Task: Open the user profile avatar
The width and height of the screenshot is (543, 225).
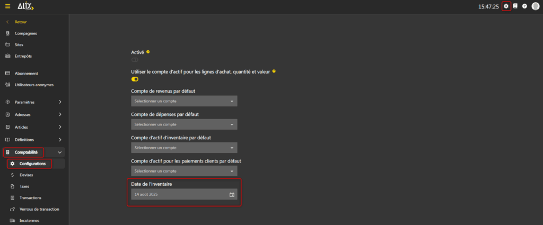Action: [535, 6]
